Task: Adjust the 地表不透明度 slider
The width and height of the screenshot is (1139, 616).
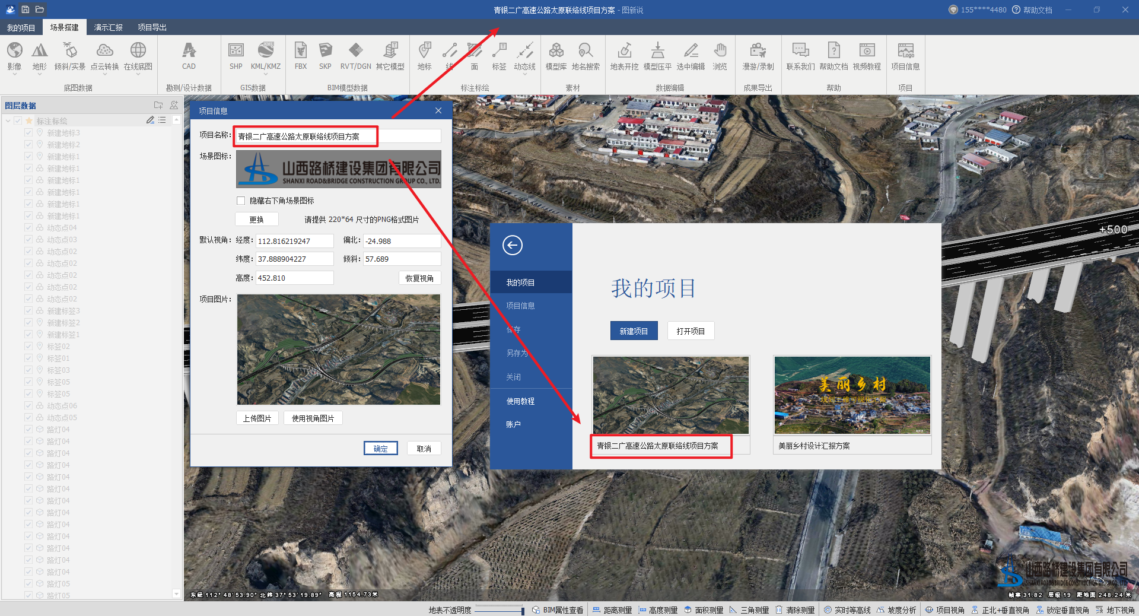Action: point(522,611)
